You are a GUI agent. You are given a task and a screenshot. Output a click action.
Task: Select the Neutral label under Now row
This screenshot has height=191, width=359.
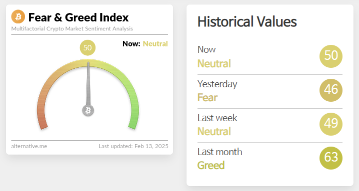click(214, 63)
